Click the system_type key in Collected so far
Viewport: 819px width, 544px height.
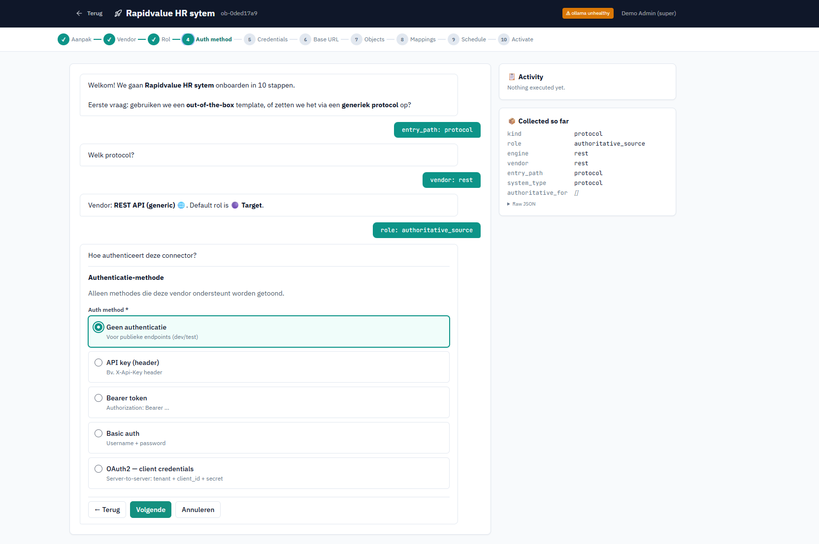pos(526,183)
